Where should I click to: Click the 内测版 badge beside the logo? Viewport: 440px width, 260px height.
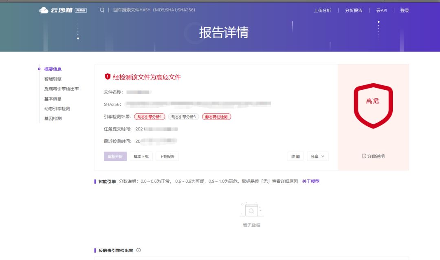[x=81, y=10]
